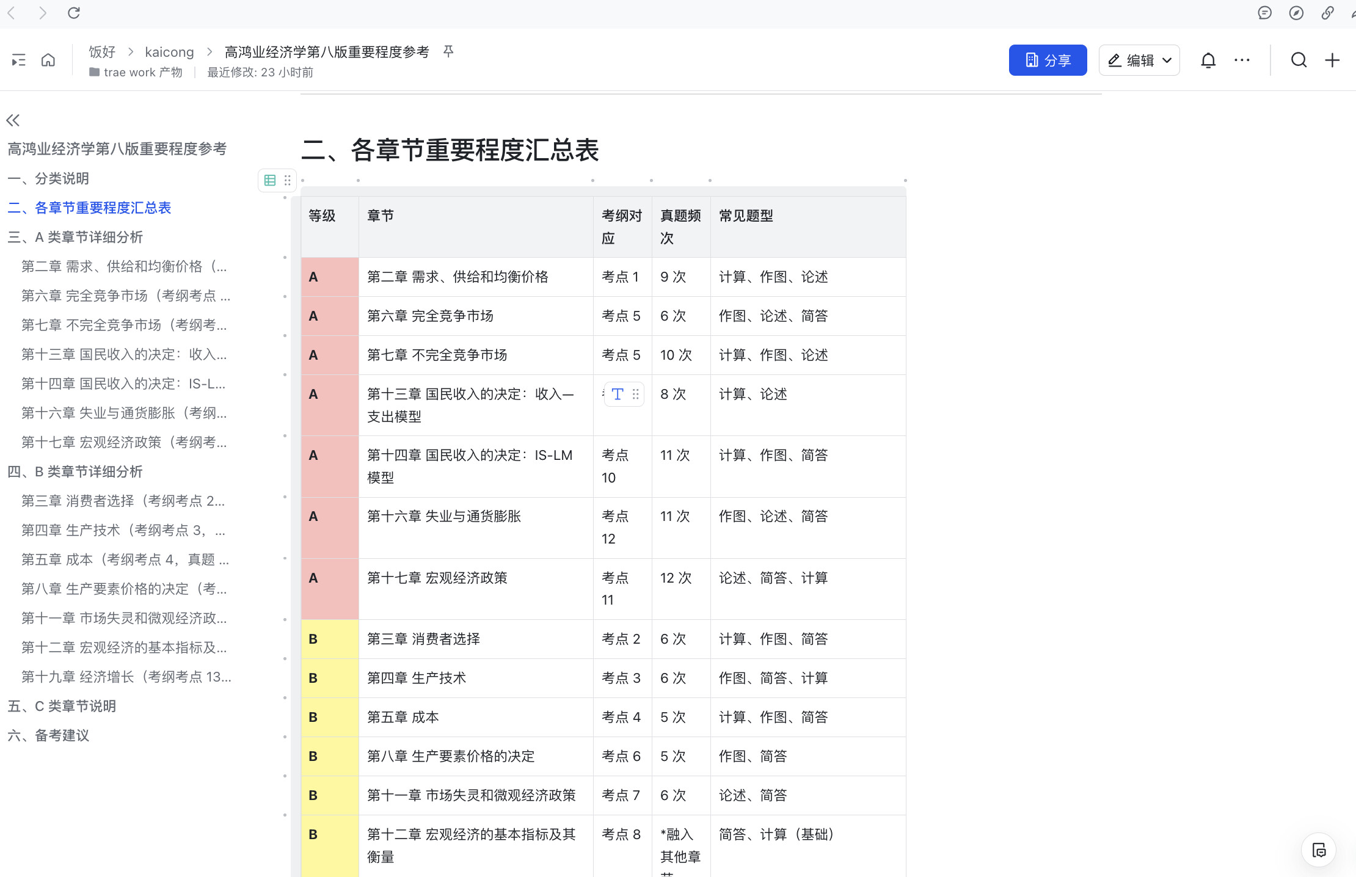1356x877 pixels.
Task: Open the 编辑 edit mode dropdown
Action: coord(1139,60)
